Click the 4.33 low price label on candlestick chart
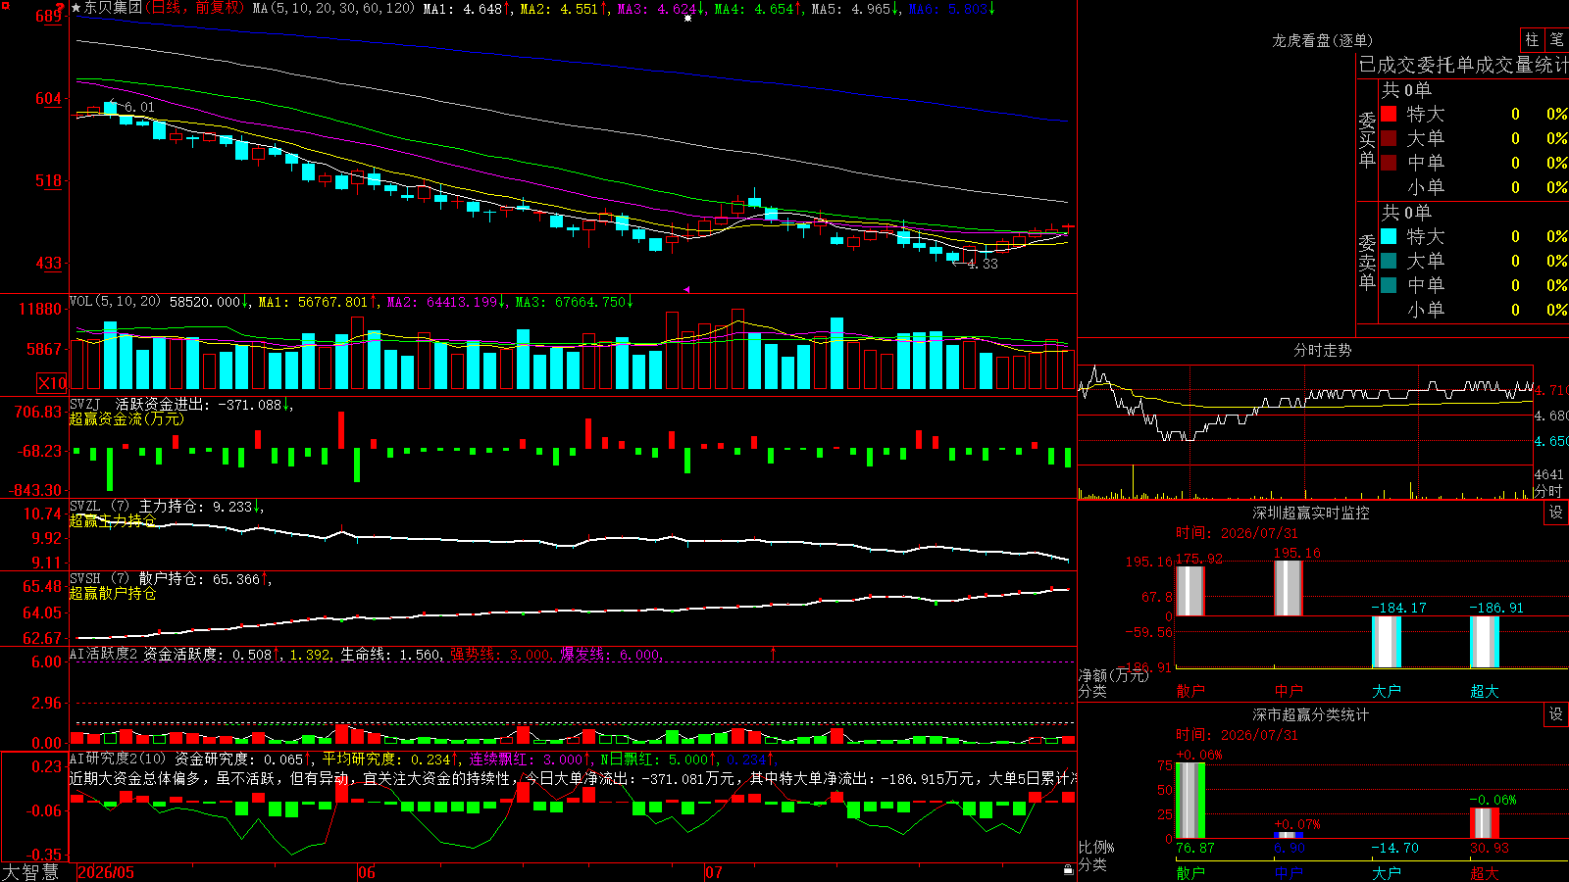Viewport: 1569px width, 882px height. click(x=982, y=264)
